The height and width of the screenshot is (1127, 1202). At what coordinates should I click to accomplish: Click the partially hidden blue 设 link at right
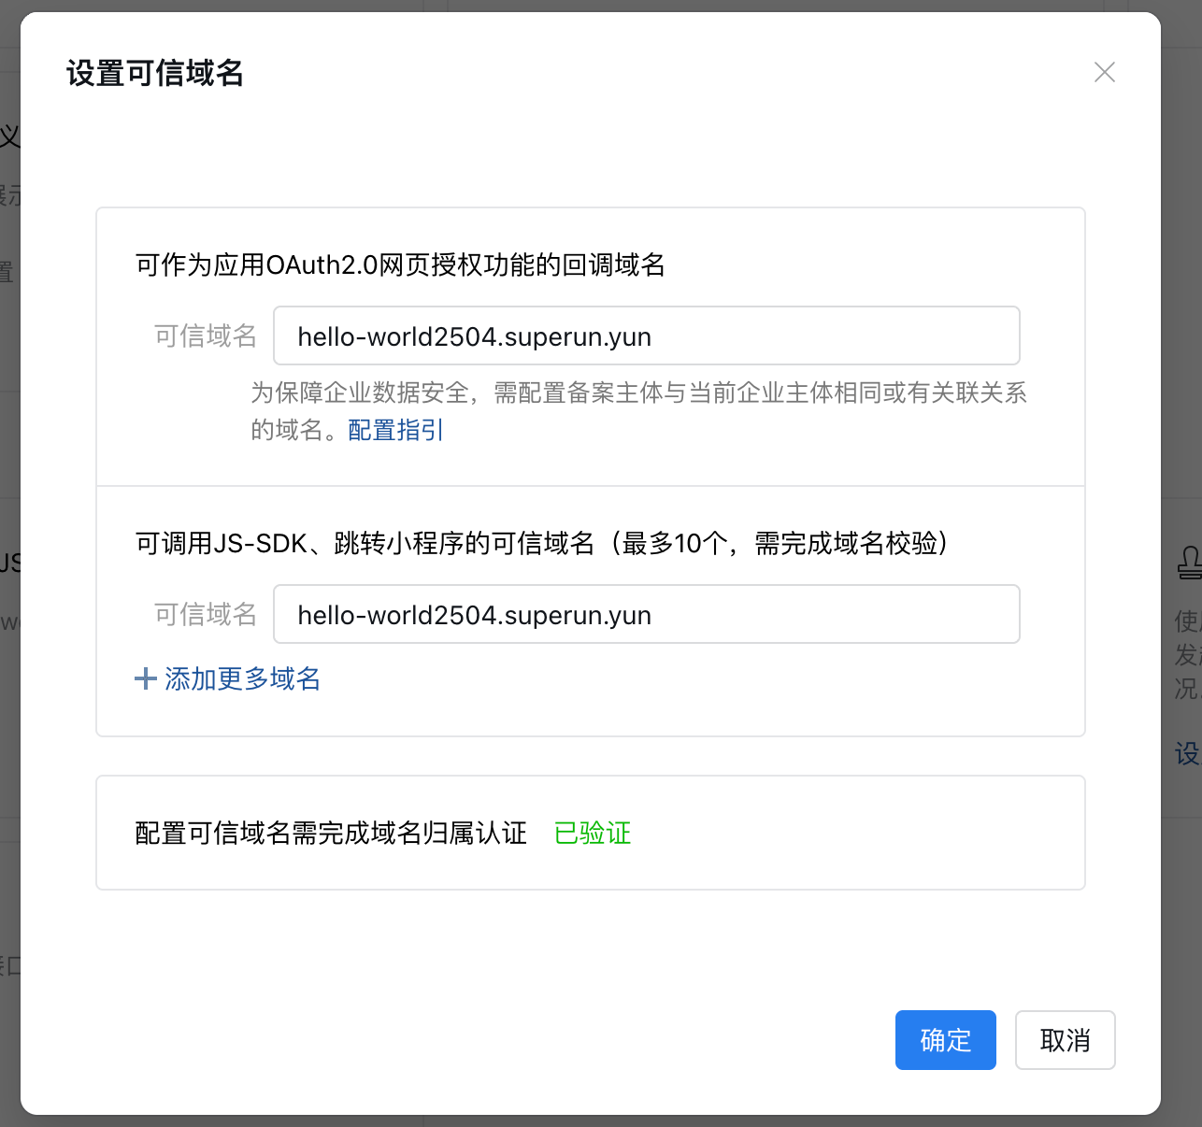[1186, 753]
